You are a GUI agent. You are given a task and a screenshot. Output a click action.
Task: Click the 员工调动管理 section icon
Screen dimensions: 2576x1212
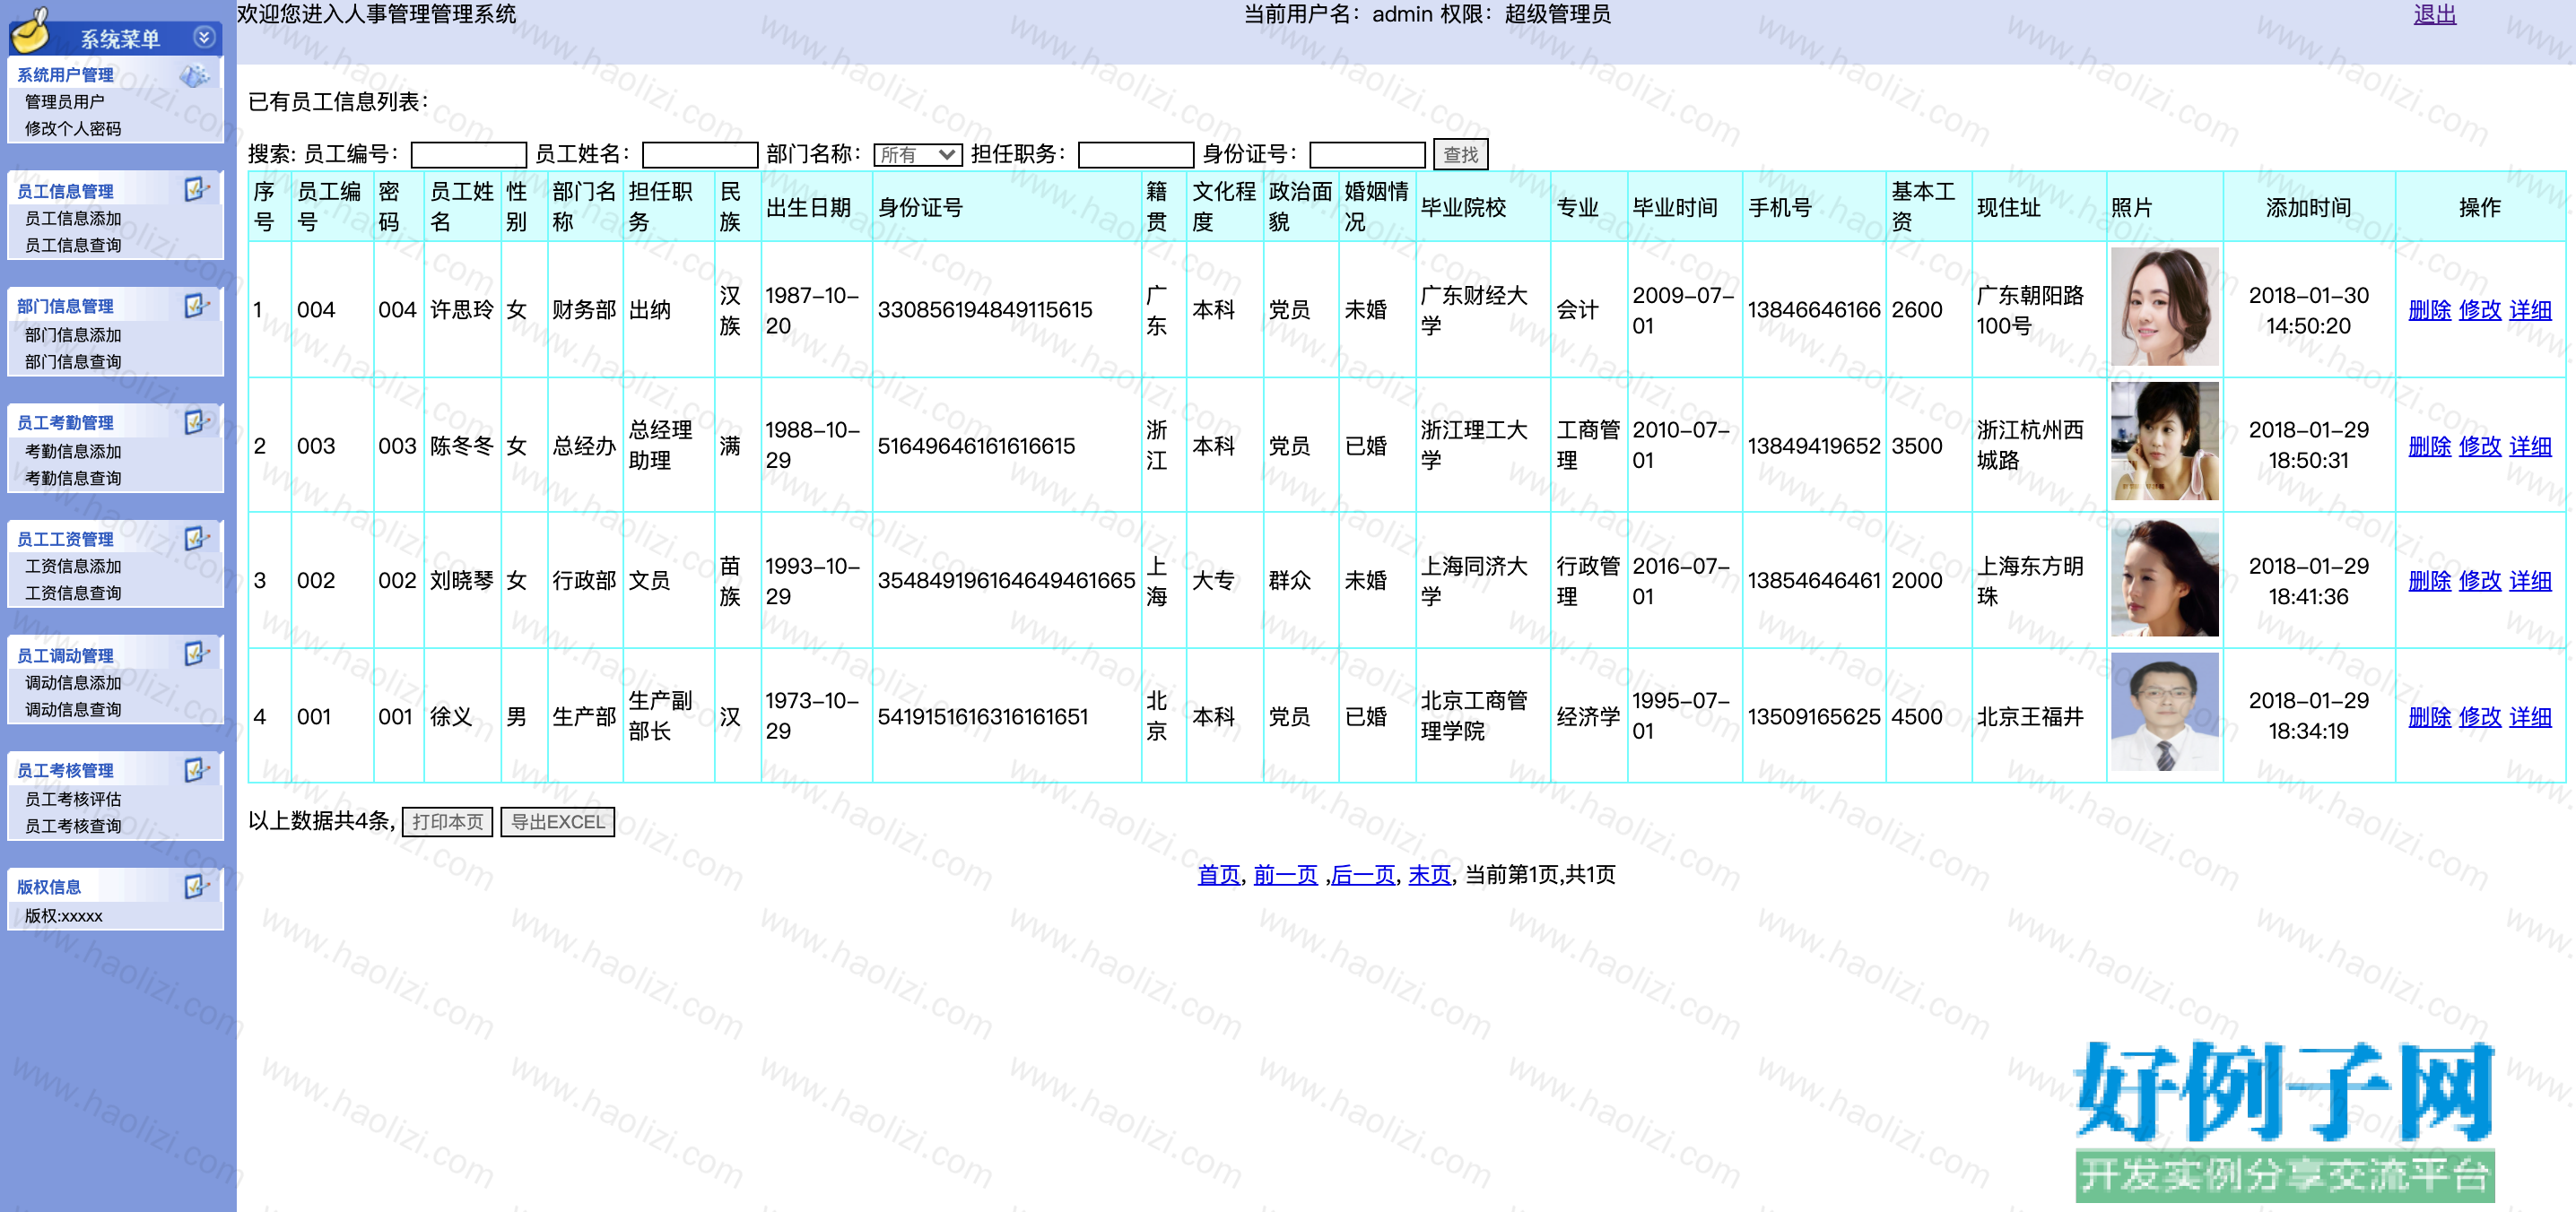pyautogui.click(x=197, y=654)
